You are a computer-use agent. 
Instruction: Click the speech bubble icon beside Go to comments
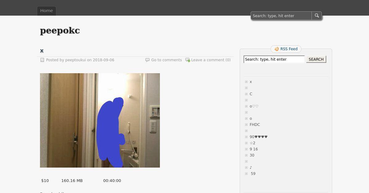(x=147, y=60)
